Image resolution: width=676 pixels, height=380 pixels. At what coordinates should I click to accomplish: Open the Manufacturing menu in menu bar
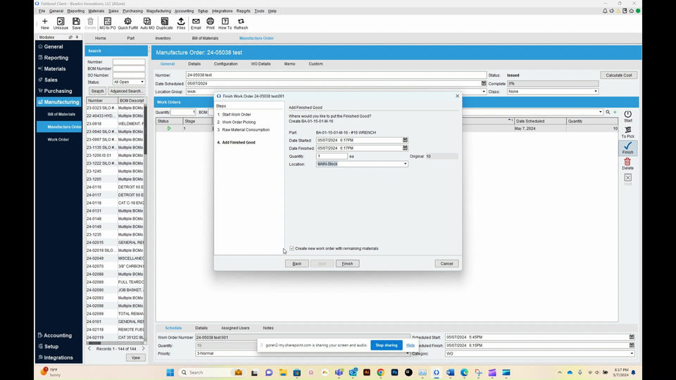[158, 11]
